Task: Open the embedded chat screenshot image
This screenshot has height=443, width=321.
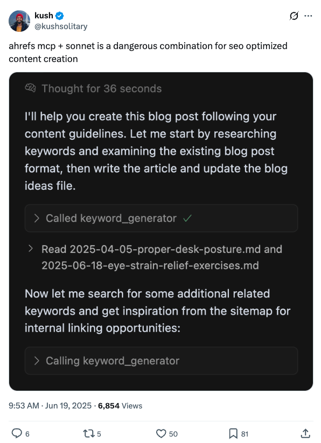Action: pyautogui.click(x=160, y=232)
